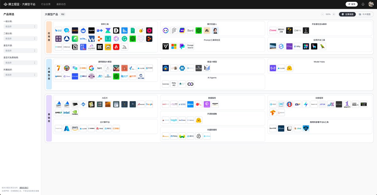Click the 发布 button
Screen dimensions: 377x195
coord(352,4)
